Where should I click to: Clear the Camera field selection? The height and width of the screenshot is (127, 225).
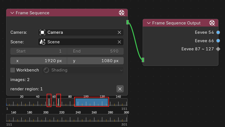(119, 32)
